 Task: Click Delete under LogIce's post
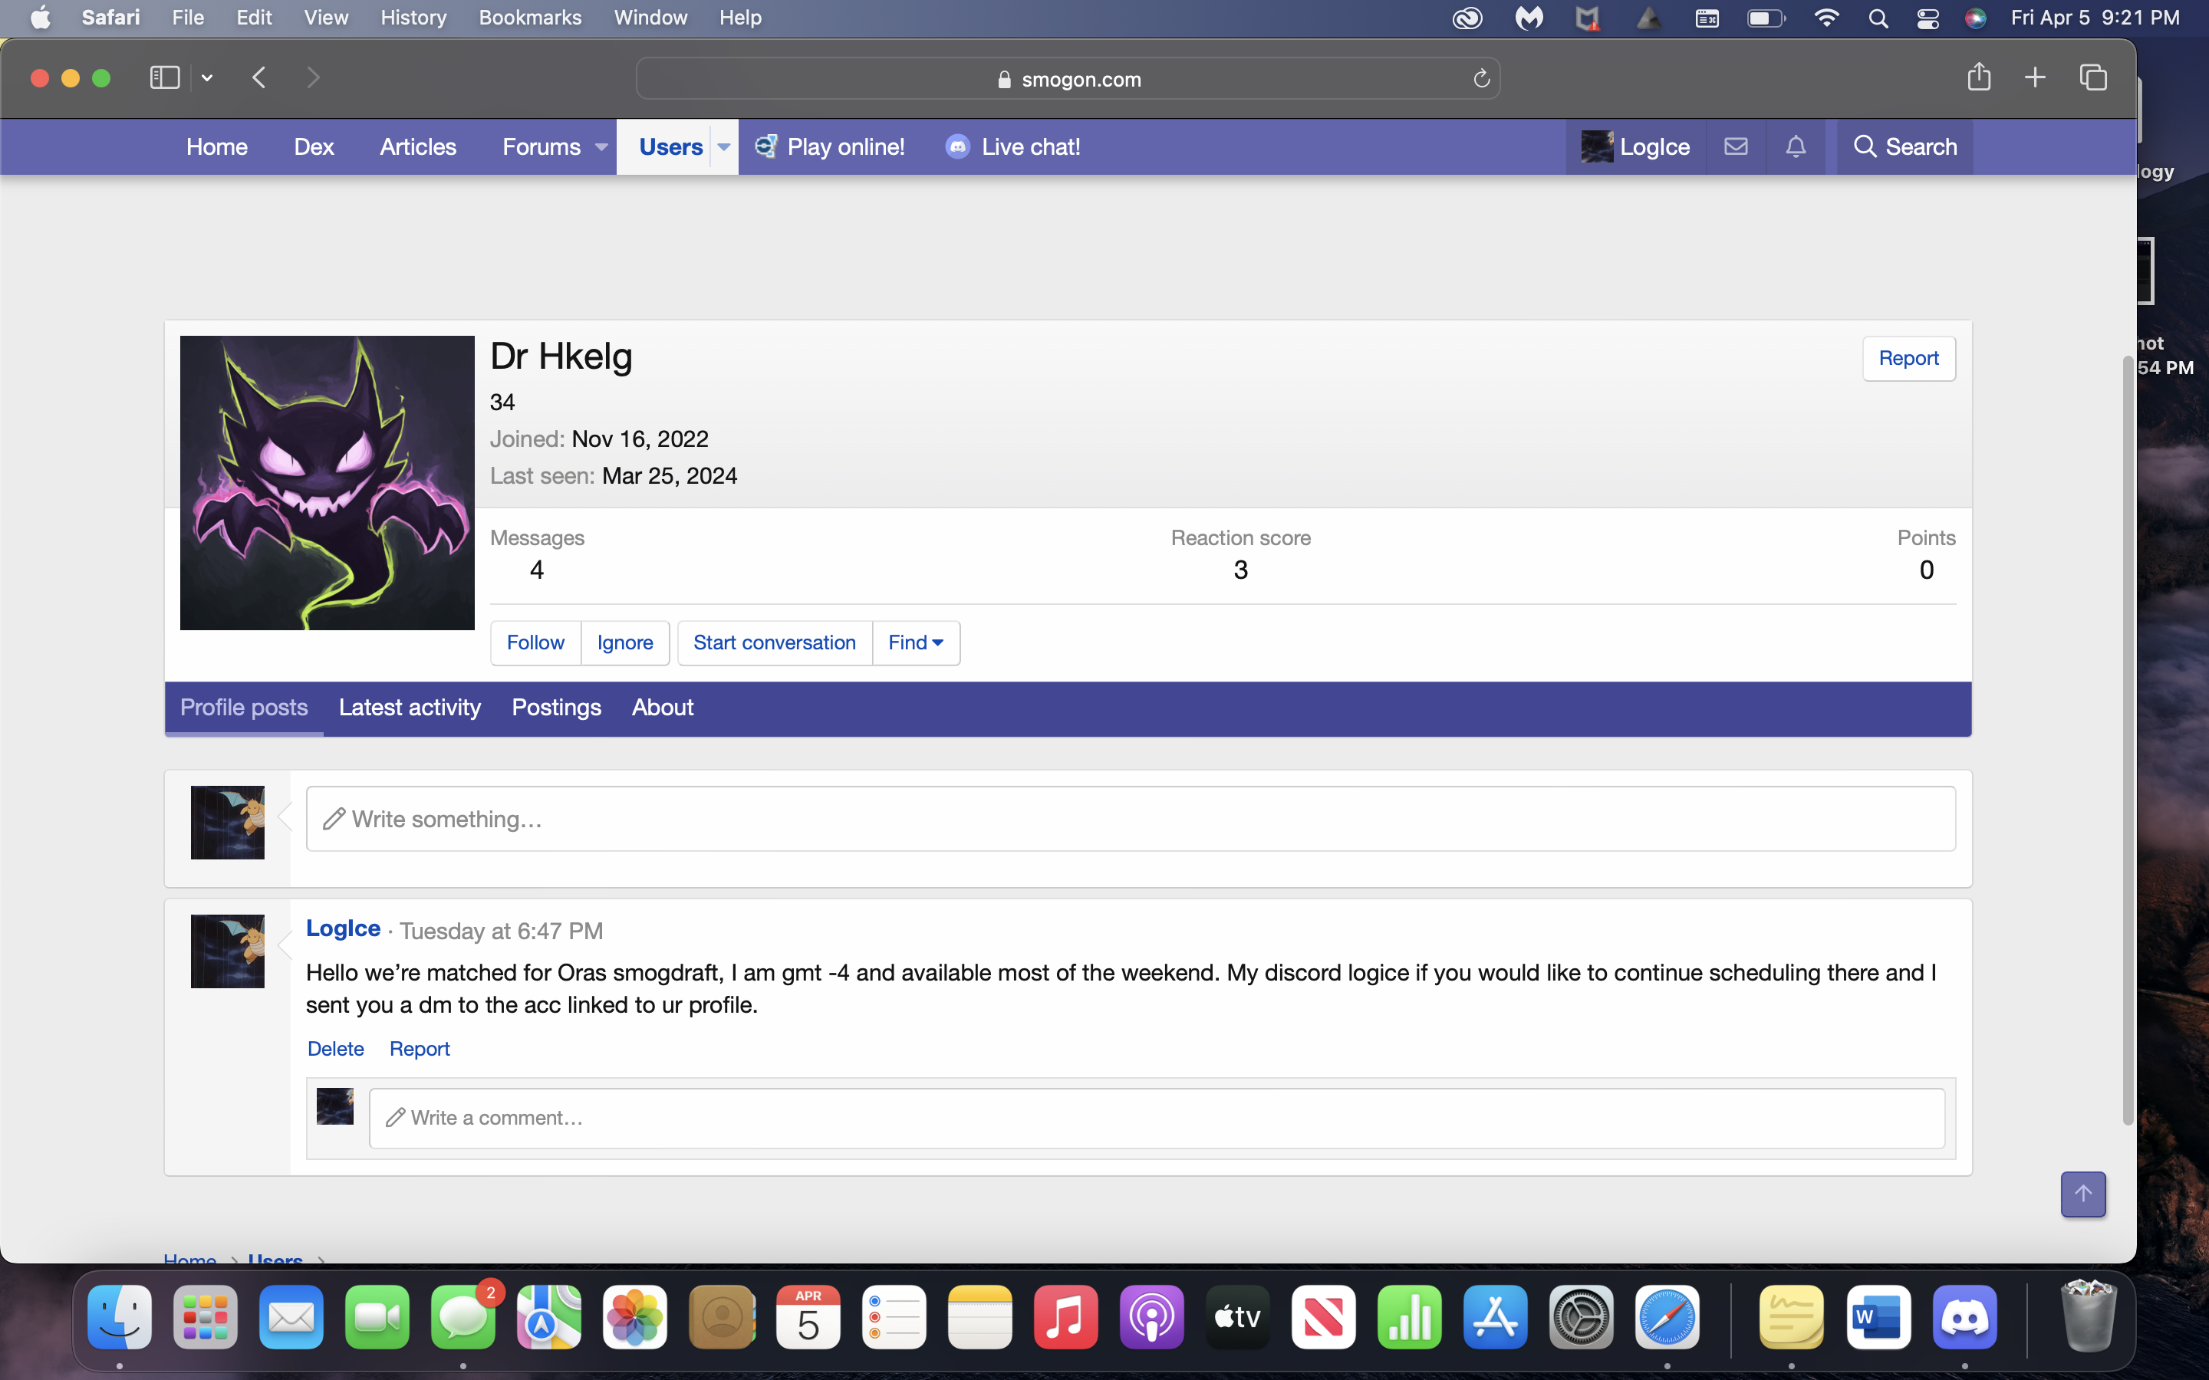(x=335, y=1049)
